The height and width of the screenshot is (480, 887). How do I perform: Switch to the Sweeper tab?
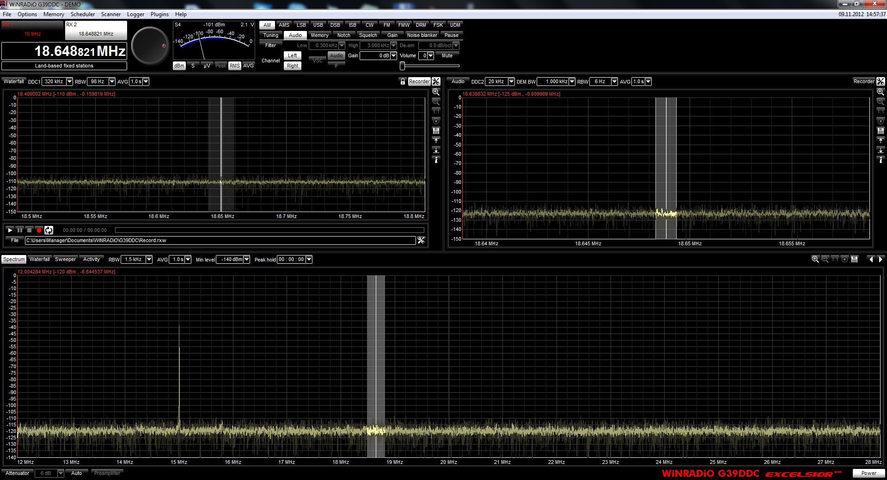(x=65, y=259)
